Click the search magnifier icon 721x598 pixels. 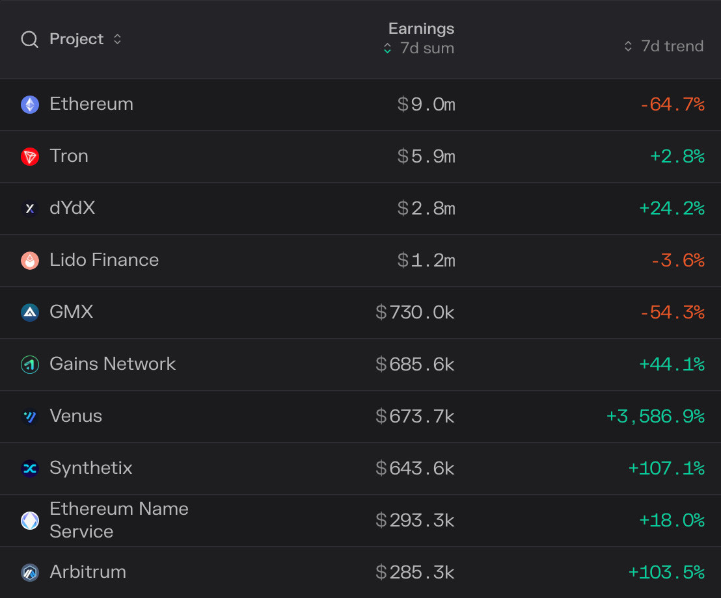30,40
